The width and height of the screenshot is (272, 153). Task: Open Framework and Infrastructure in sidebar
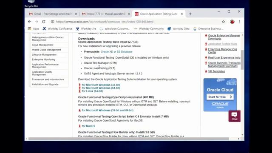click(48, 79)
